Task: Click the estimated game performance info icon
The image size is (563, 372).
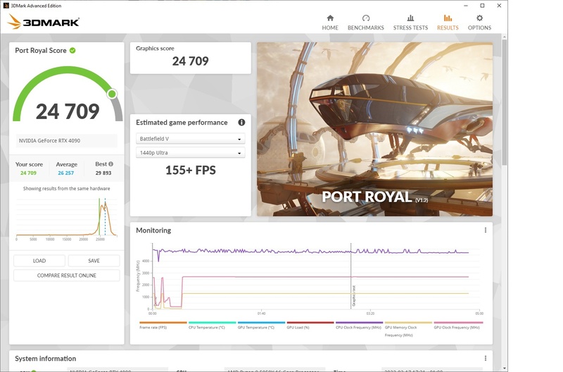Action: 241,123
